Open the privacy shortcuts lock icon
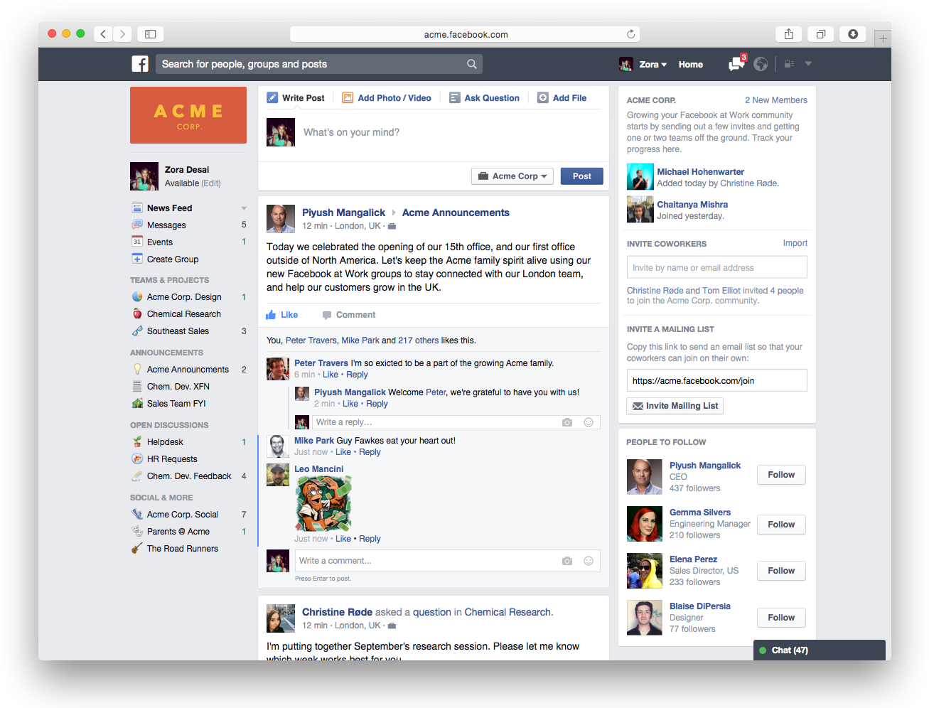This screenshot has height=708, width=929. 789,64
